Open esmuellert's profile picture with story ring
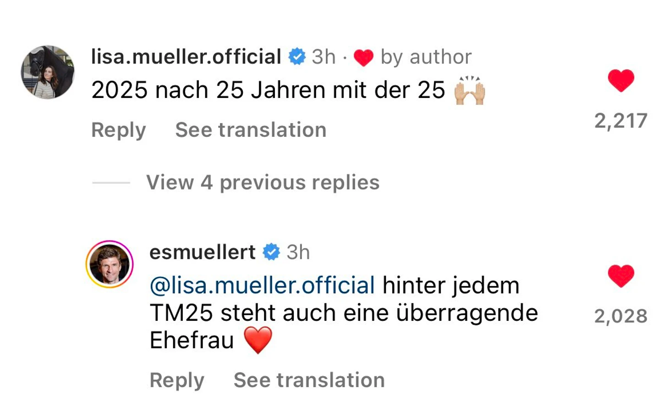 [110, 264]
